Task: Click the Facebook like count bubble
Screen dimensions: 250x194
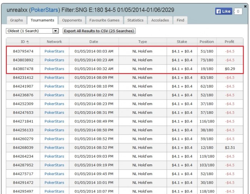Action: point(238,11)
